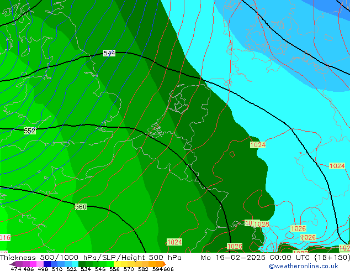The width and height of the screenshot is (350, 271).
Task: Click the 'Mo 16-02-2026 00:00 UTC' date text
Action: (x=256, y=257)
